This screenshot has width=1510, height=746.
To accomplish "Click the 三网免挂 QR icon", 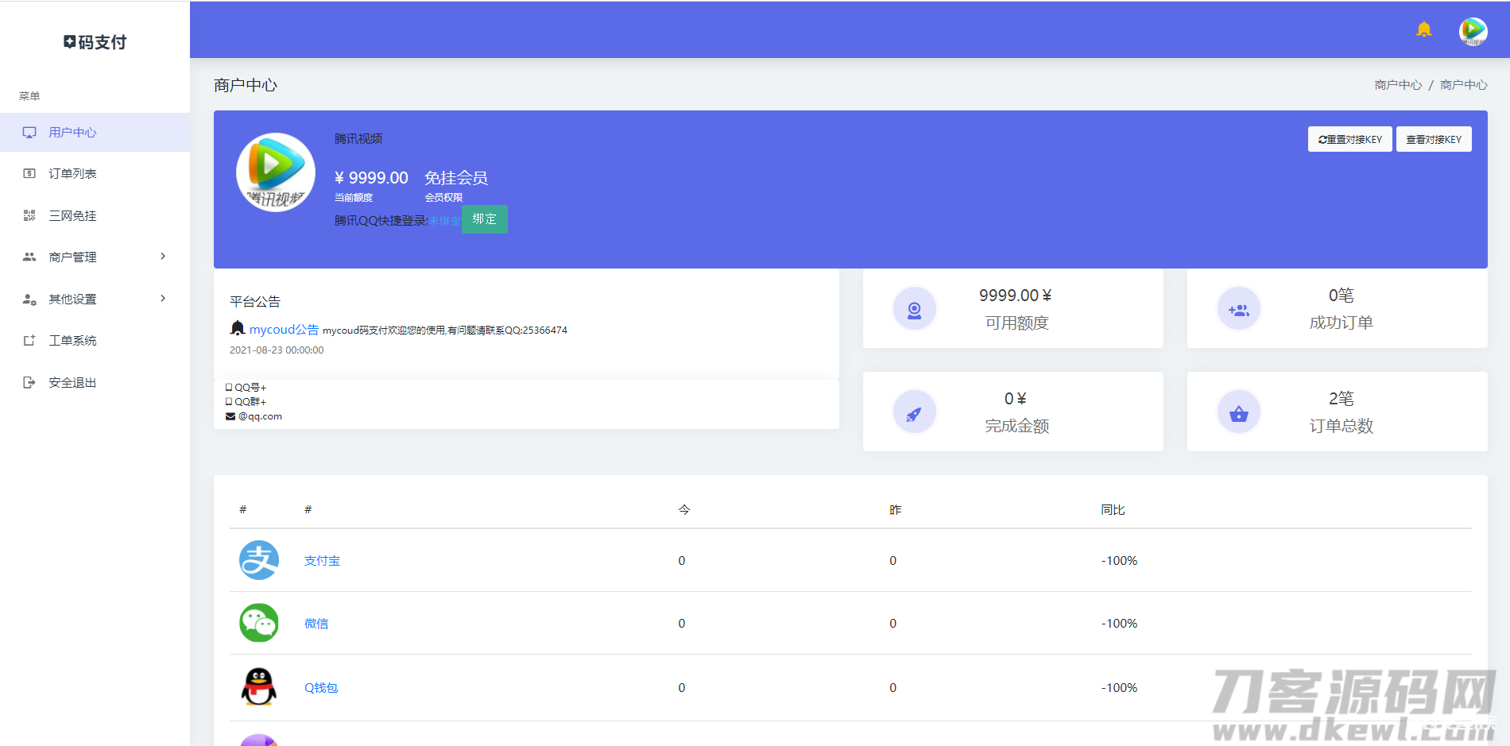I will click(x=29, y=215).
